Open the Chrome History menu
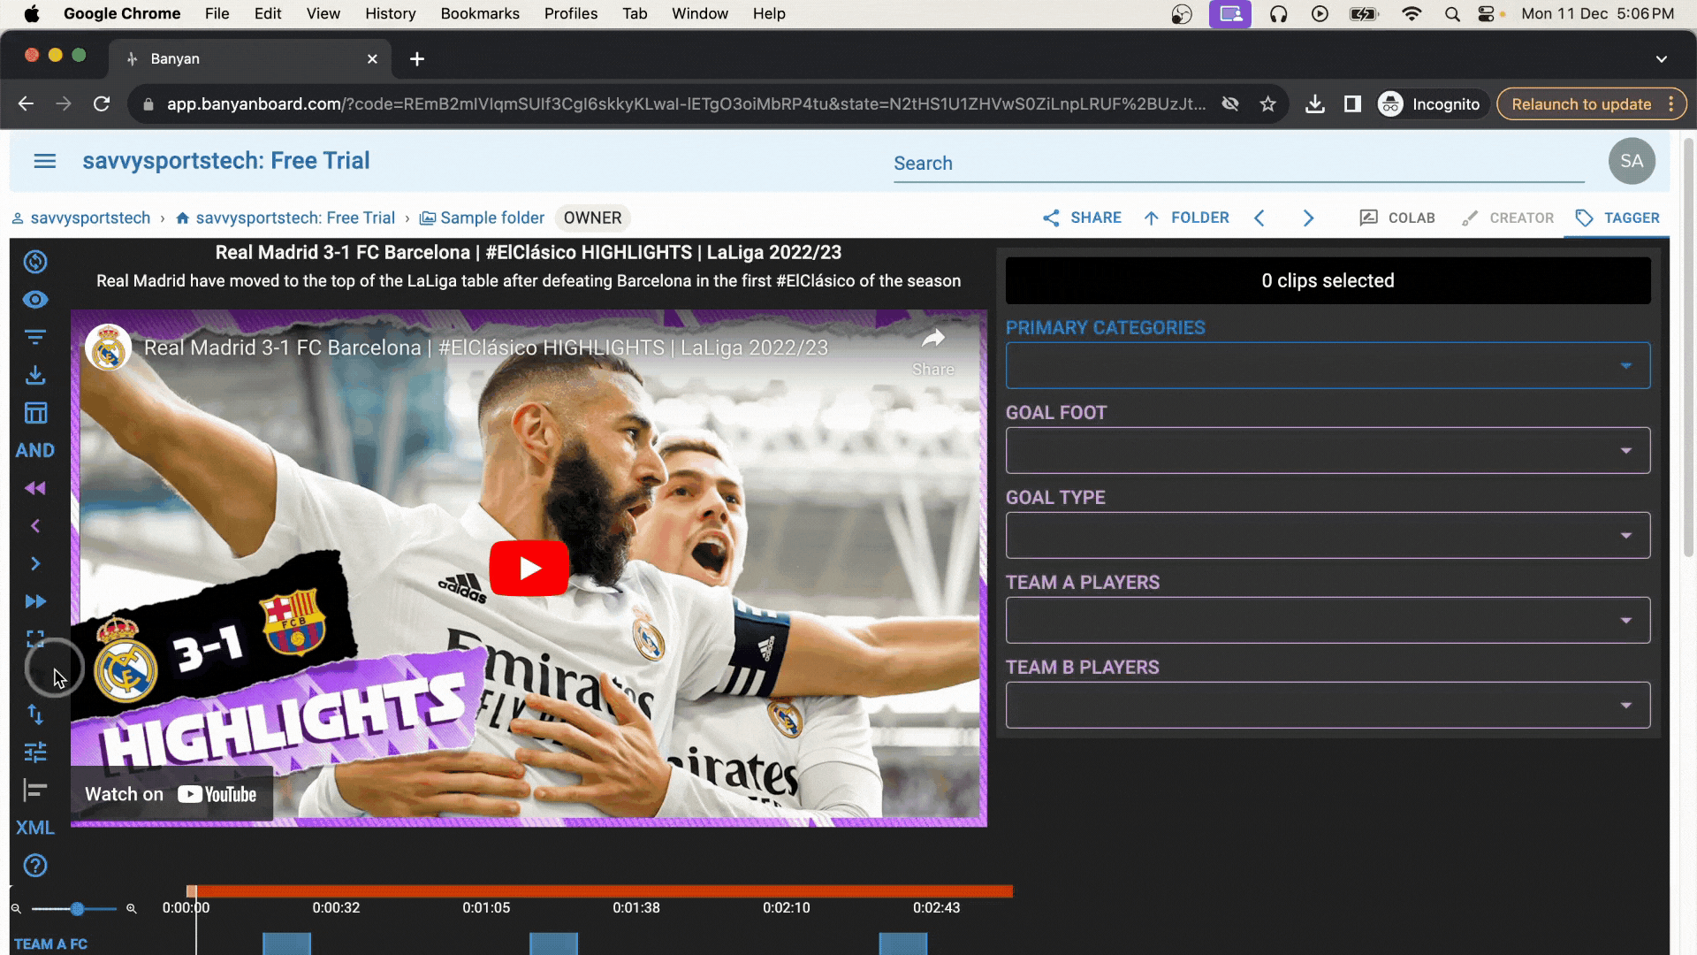1697x955 pixels. tap(390, 13)
